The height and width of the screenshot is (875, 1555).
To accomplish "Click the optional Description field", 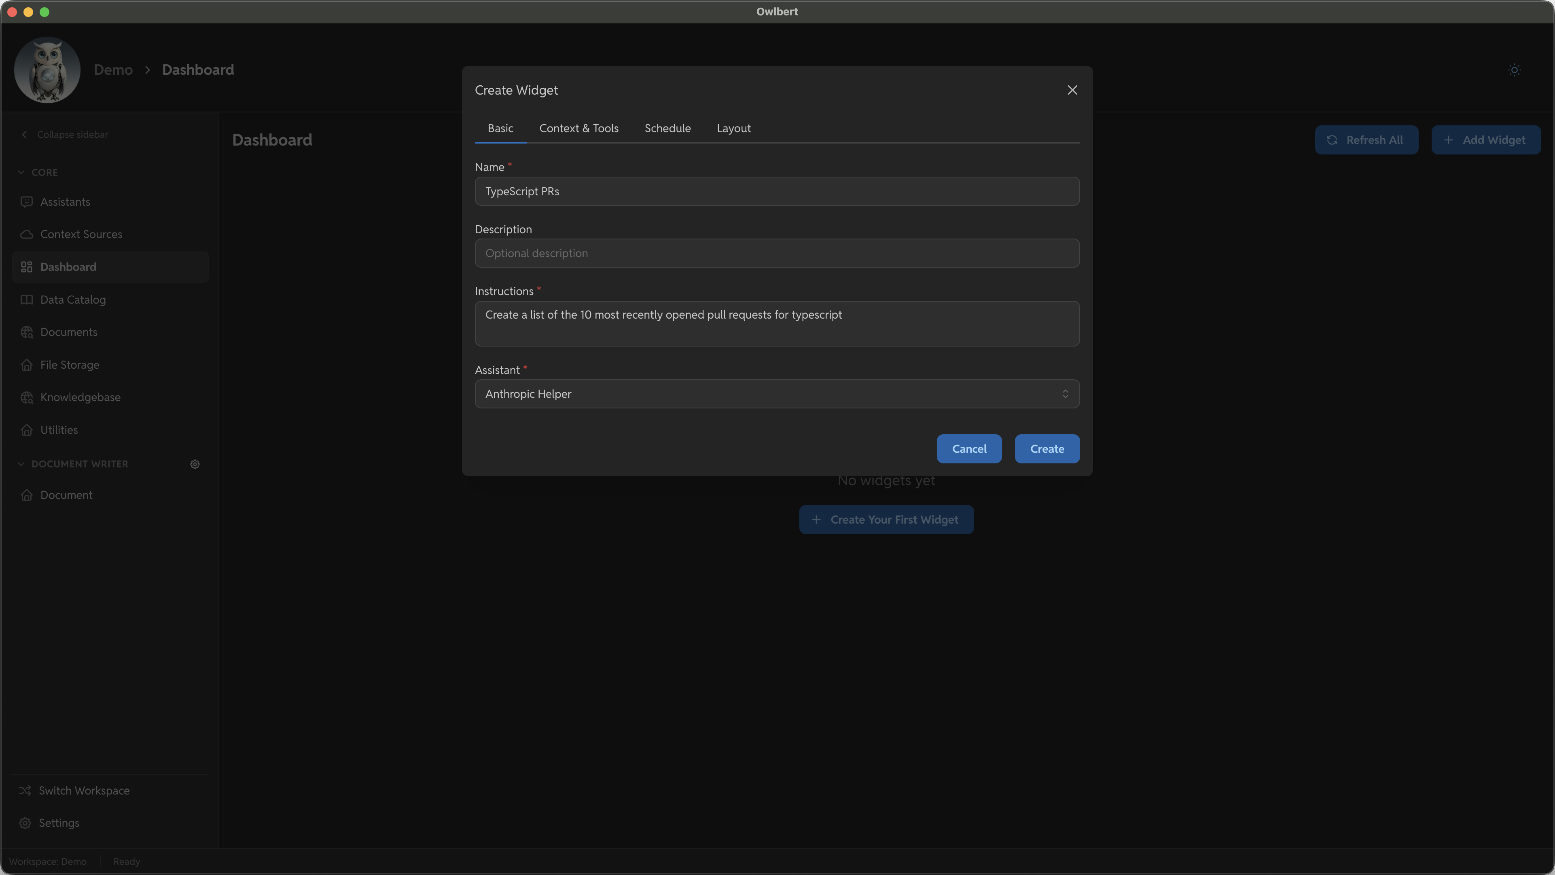I will coord(776,253).
